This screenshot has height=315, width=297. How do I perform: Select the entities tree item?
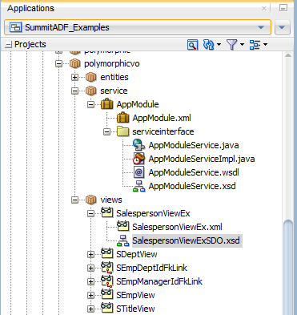114,77
